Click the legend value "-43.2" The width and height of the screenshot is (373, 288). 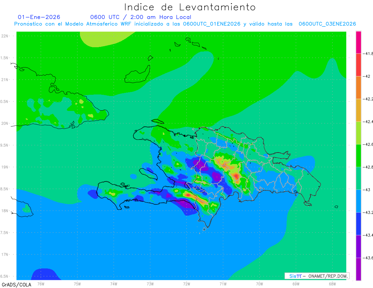368,212
